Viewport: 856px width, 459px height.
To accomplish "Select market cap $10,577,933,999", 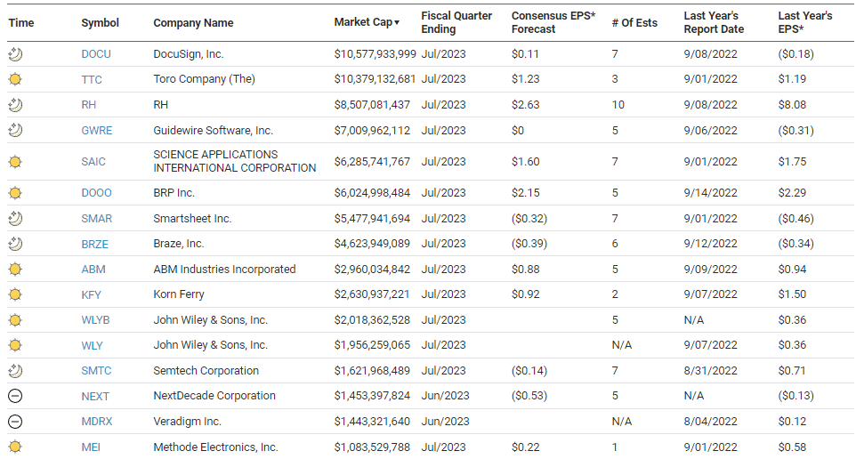I will [375, 54].
